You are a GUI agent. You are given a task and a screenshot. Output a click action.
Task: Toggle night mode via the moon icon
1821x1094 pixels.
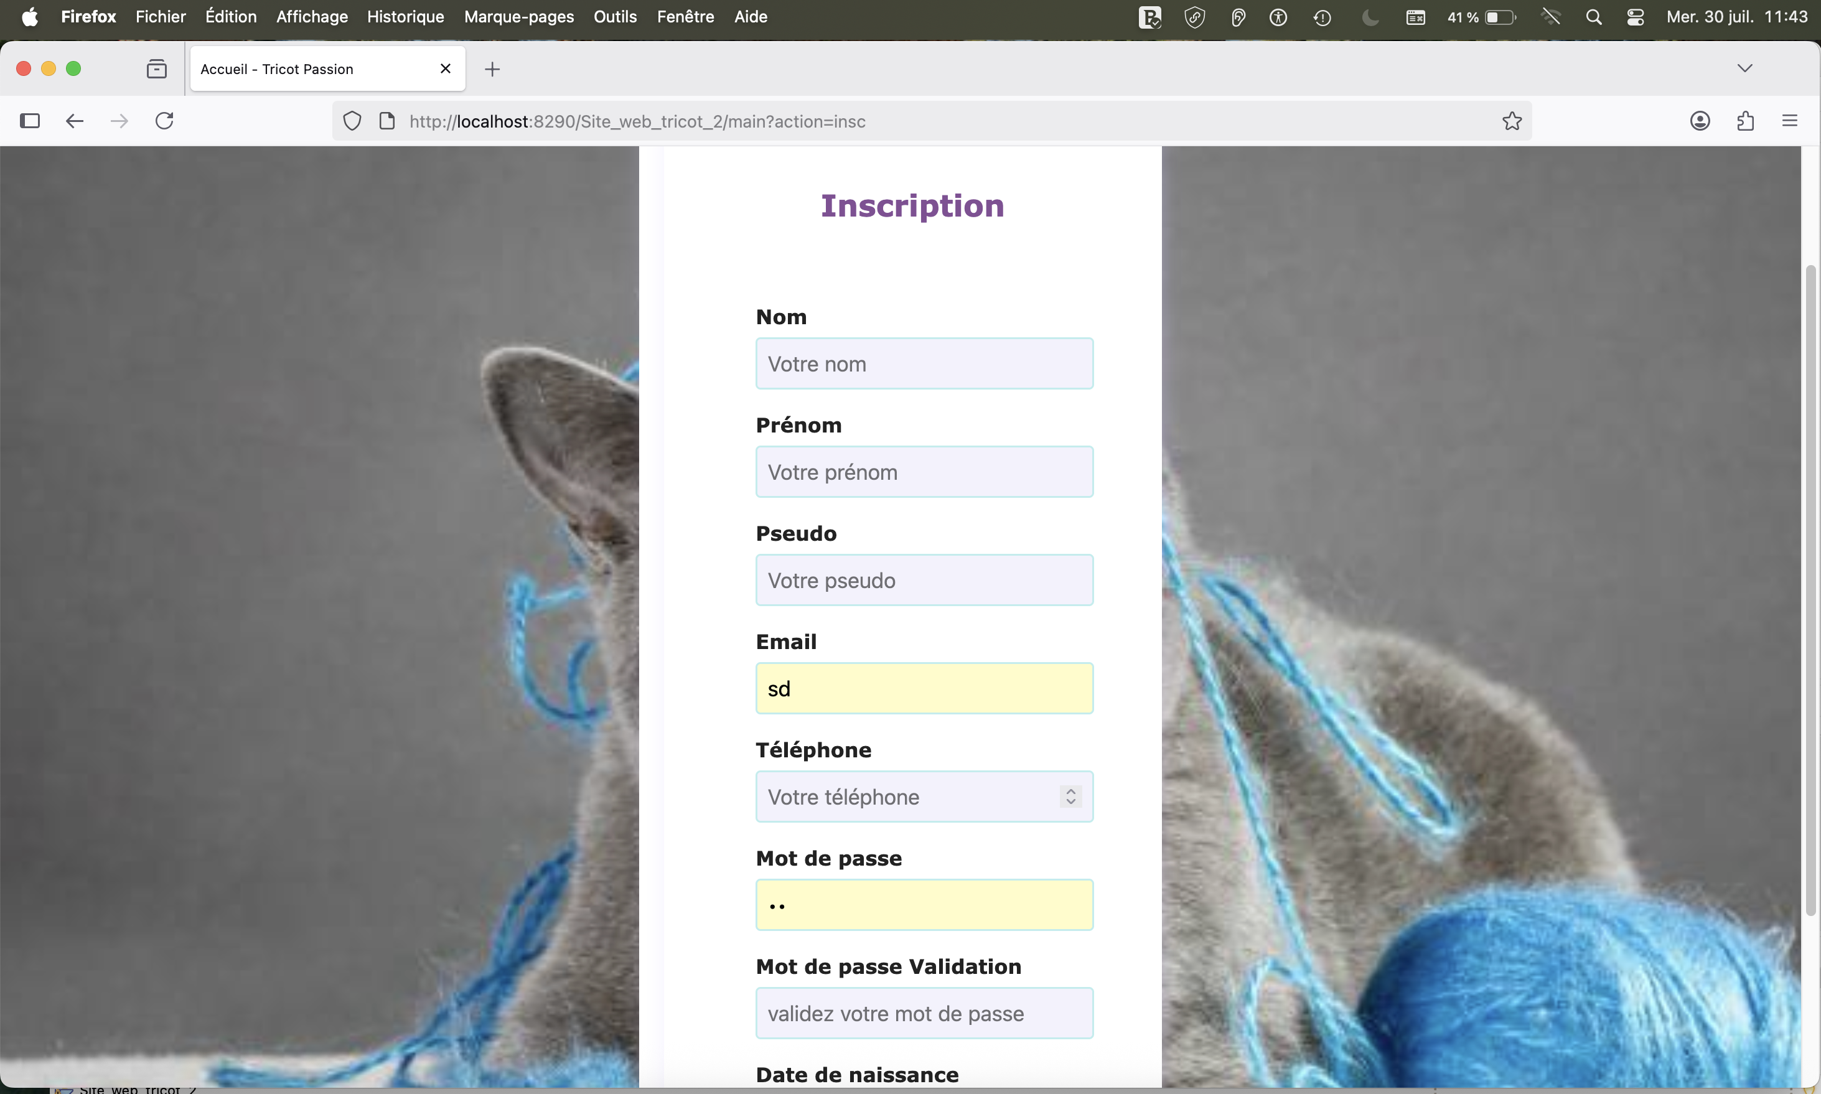pyautogui.click(x=1370, y=16)
